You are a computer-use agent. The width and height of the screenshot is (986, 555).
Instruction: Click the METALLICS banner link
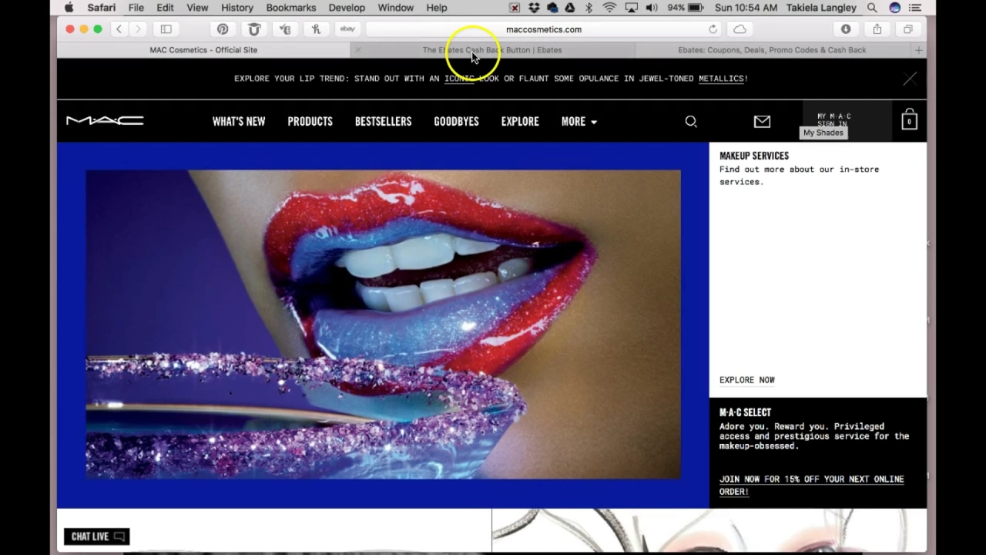pos(721,79)
